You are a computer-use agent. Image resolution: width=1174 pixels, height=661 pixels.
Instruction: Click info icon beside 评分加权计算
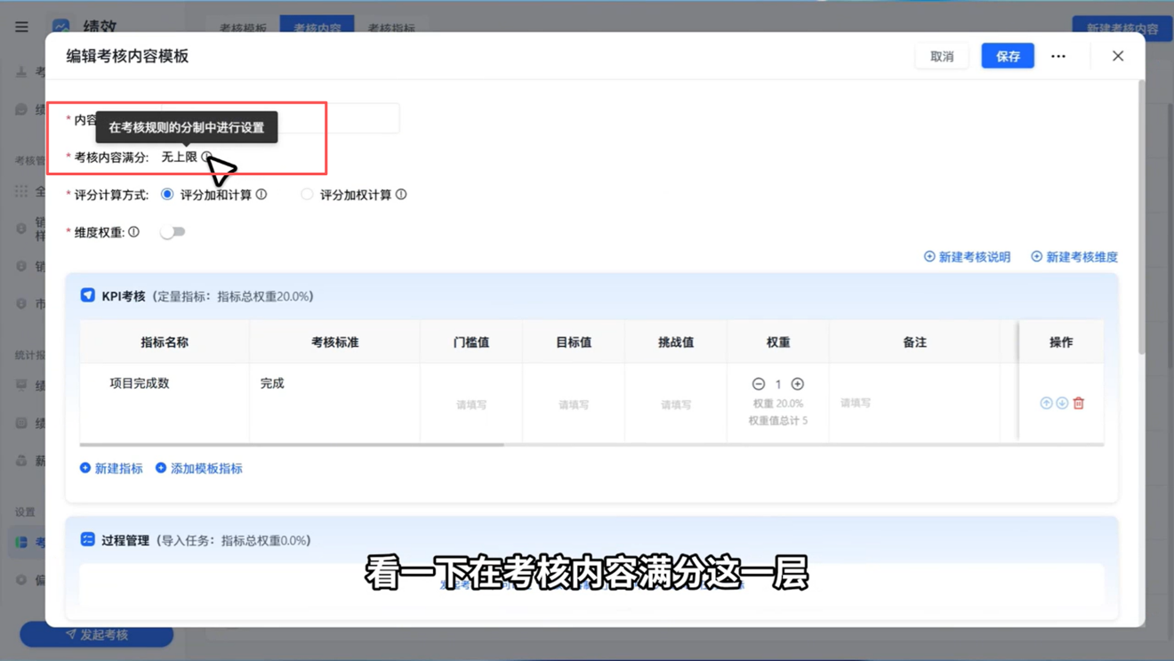[401, 194]
